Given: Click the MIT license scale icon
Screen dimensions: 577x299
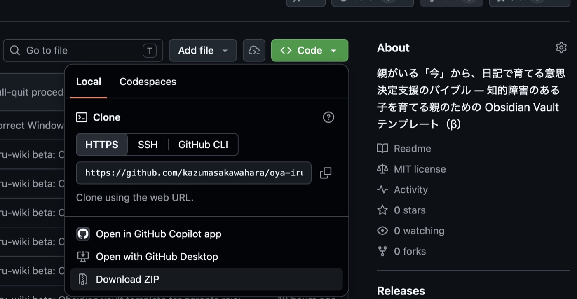Looking at the screenshot, I should click(x=382, y=169).
